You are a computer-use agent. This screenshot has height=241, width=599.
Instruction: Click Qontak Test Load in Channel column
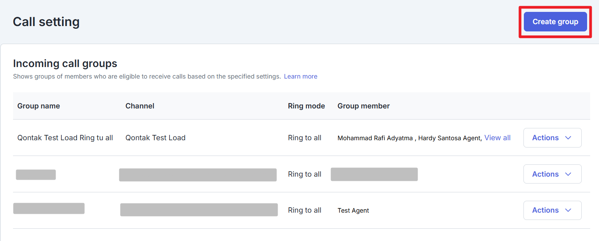pos(155,138)
